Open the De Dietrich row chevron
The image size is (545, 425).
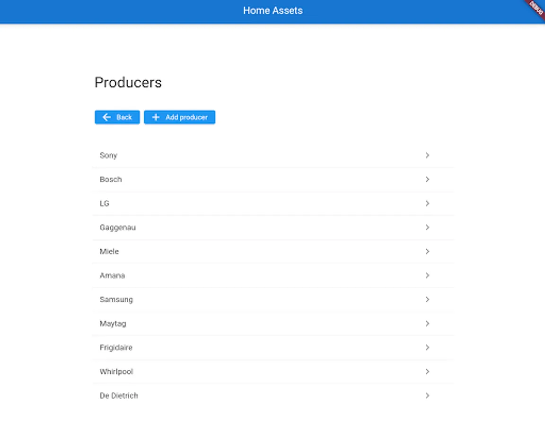(427, 396)
